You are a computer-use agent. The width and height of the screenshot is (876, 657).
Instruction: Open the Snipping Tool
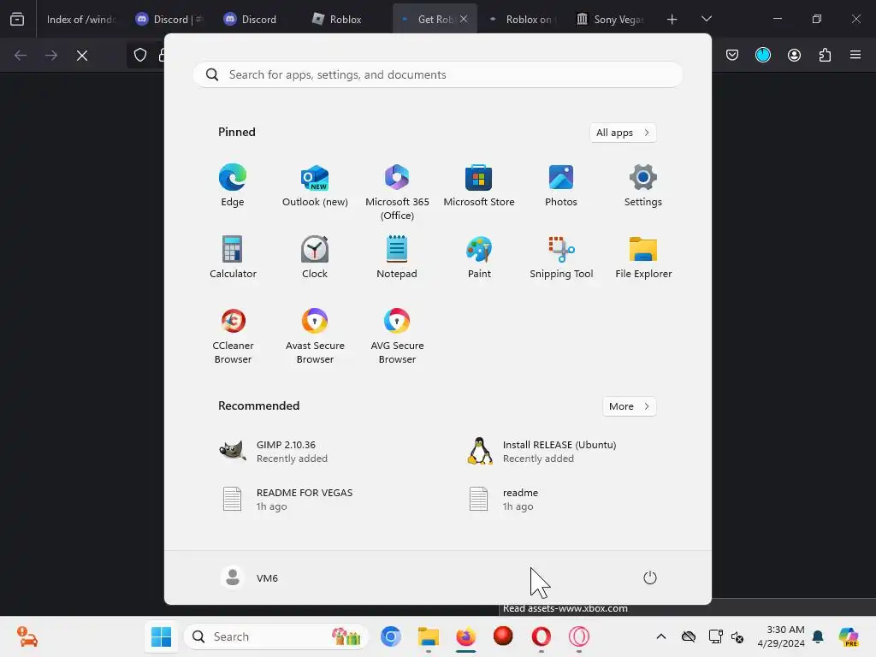point(561,257)
